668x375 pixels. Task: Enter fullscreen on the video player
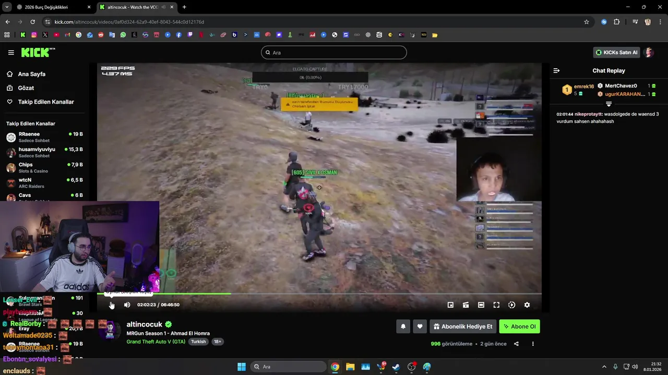(x=496, y=305)
